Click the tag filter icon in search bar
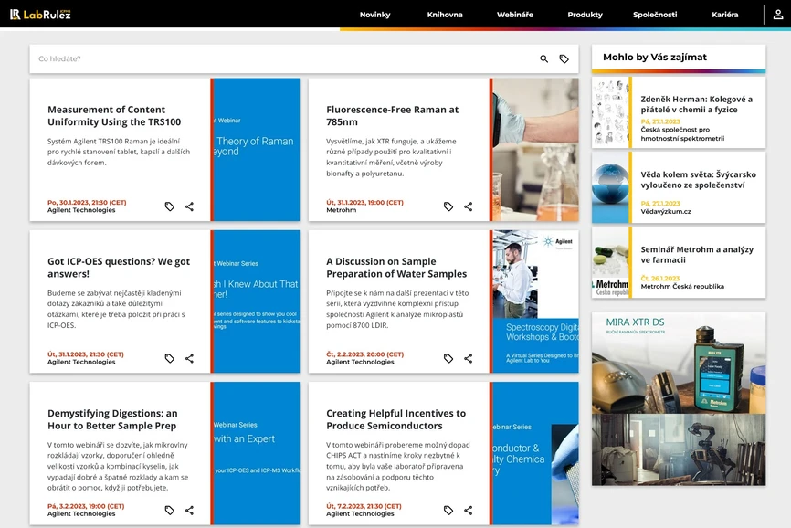The image size is (791, 528). point(564,59)
